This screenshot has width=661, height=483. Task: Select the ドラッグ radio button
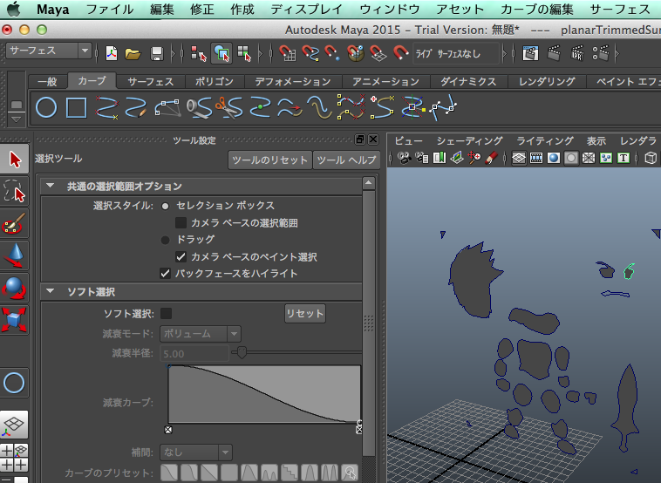point(166,241)
